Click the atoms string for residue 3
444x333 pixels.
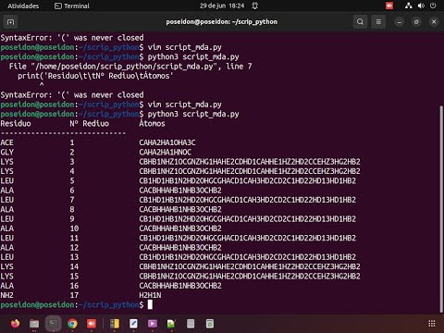[250, 162]
